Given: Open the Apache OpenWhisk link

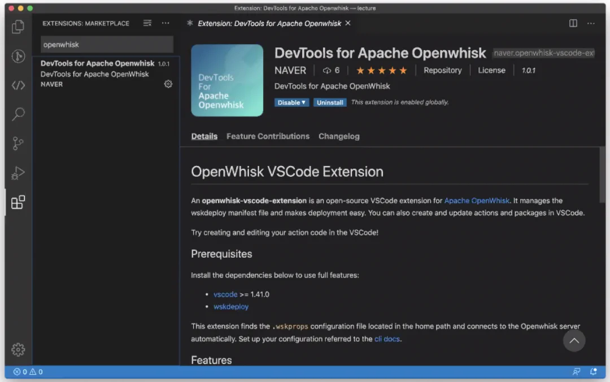Looking at the screenshot, I should [x=477, y=201].
